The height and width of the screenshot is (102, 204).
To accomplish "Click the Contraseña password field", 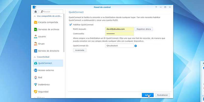I will coord(119,34).
